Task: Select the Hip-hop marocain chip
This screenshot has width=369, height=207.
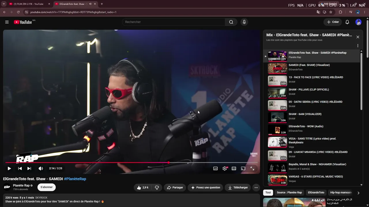Action: tap(341, 193)
